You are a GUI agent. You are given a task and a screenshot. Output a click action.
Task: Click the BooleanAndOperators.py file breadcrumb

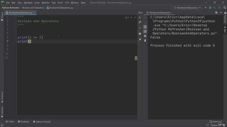60,8
